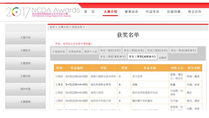This screenshot has height=118, width=209.
Task: Click the 类别 column header
Action: click(124, 68)
